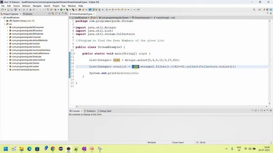273x153 pixels.
Task: Click the Back navigation arrow icon
Action: point(125,10)
